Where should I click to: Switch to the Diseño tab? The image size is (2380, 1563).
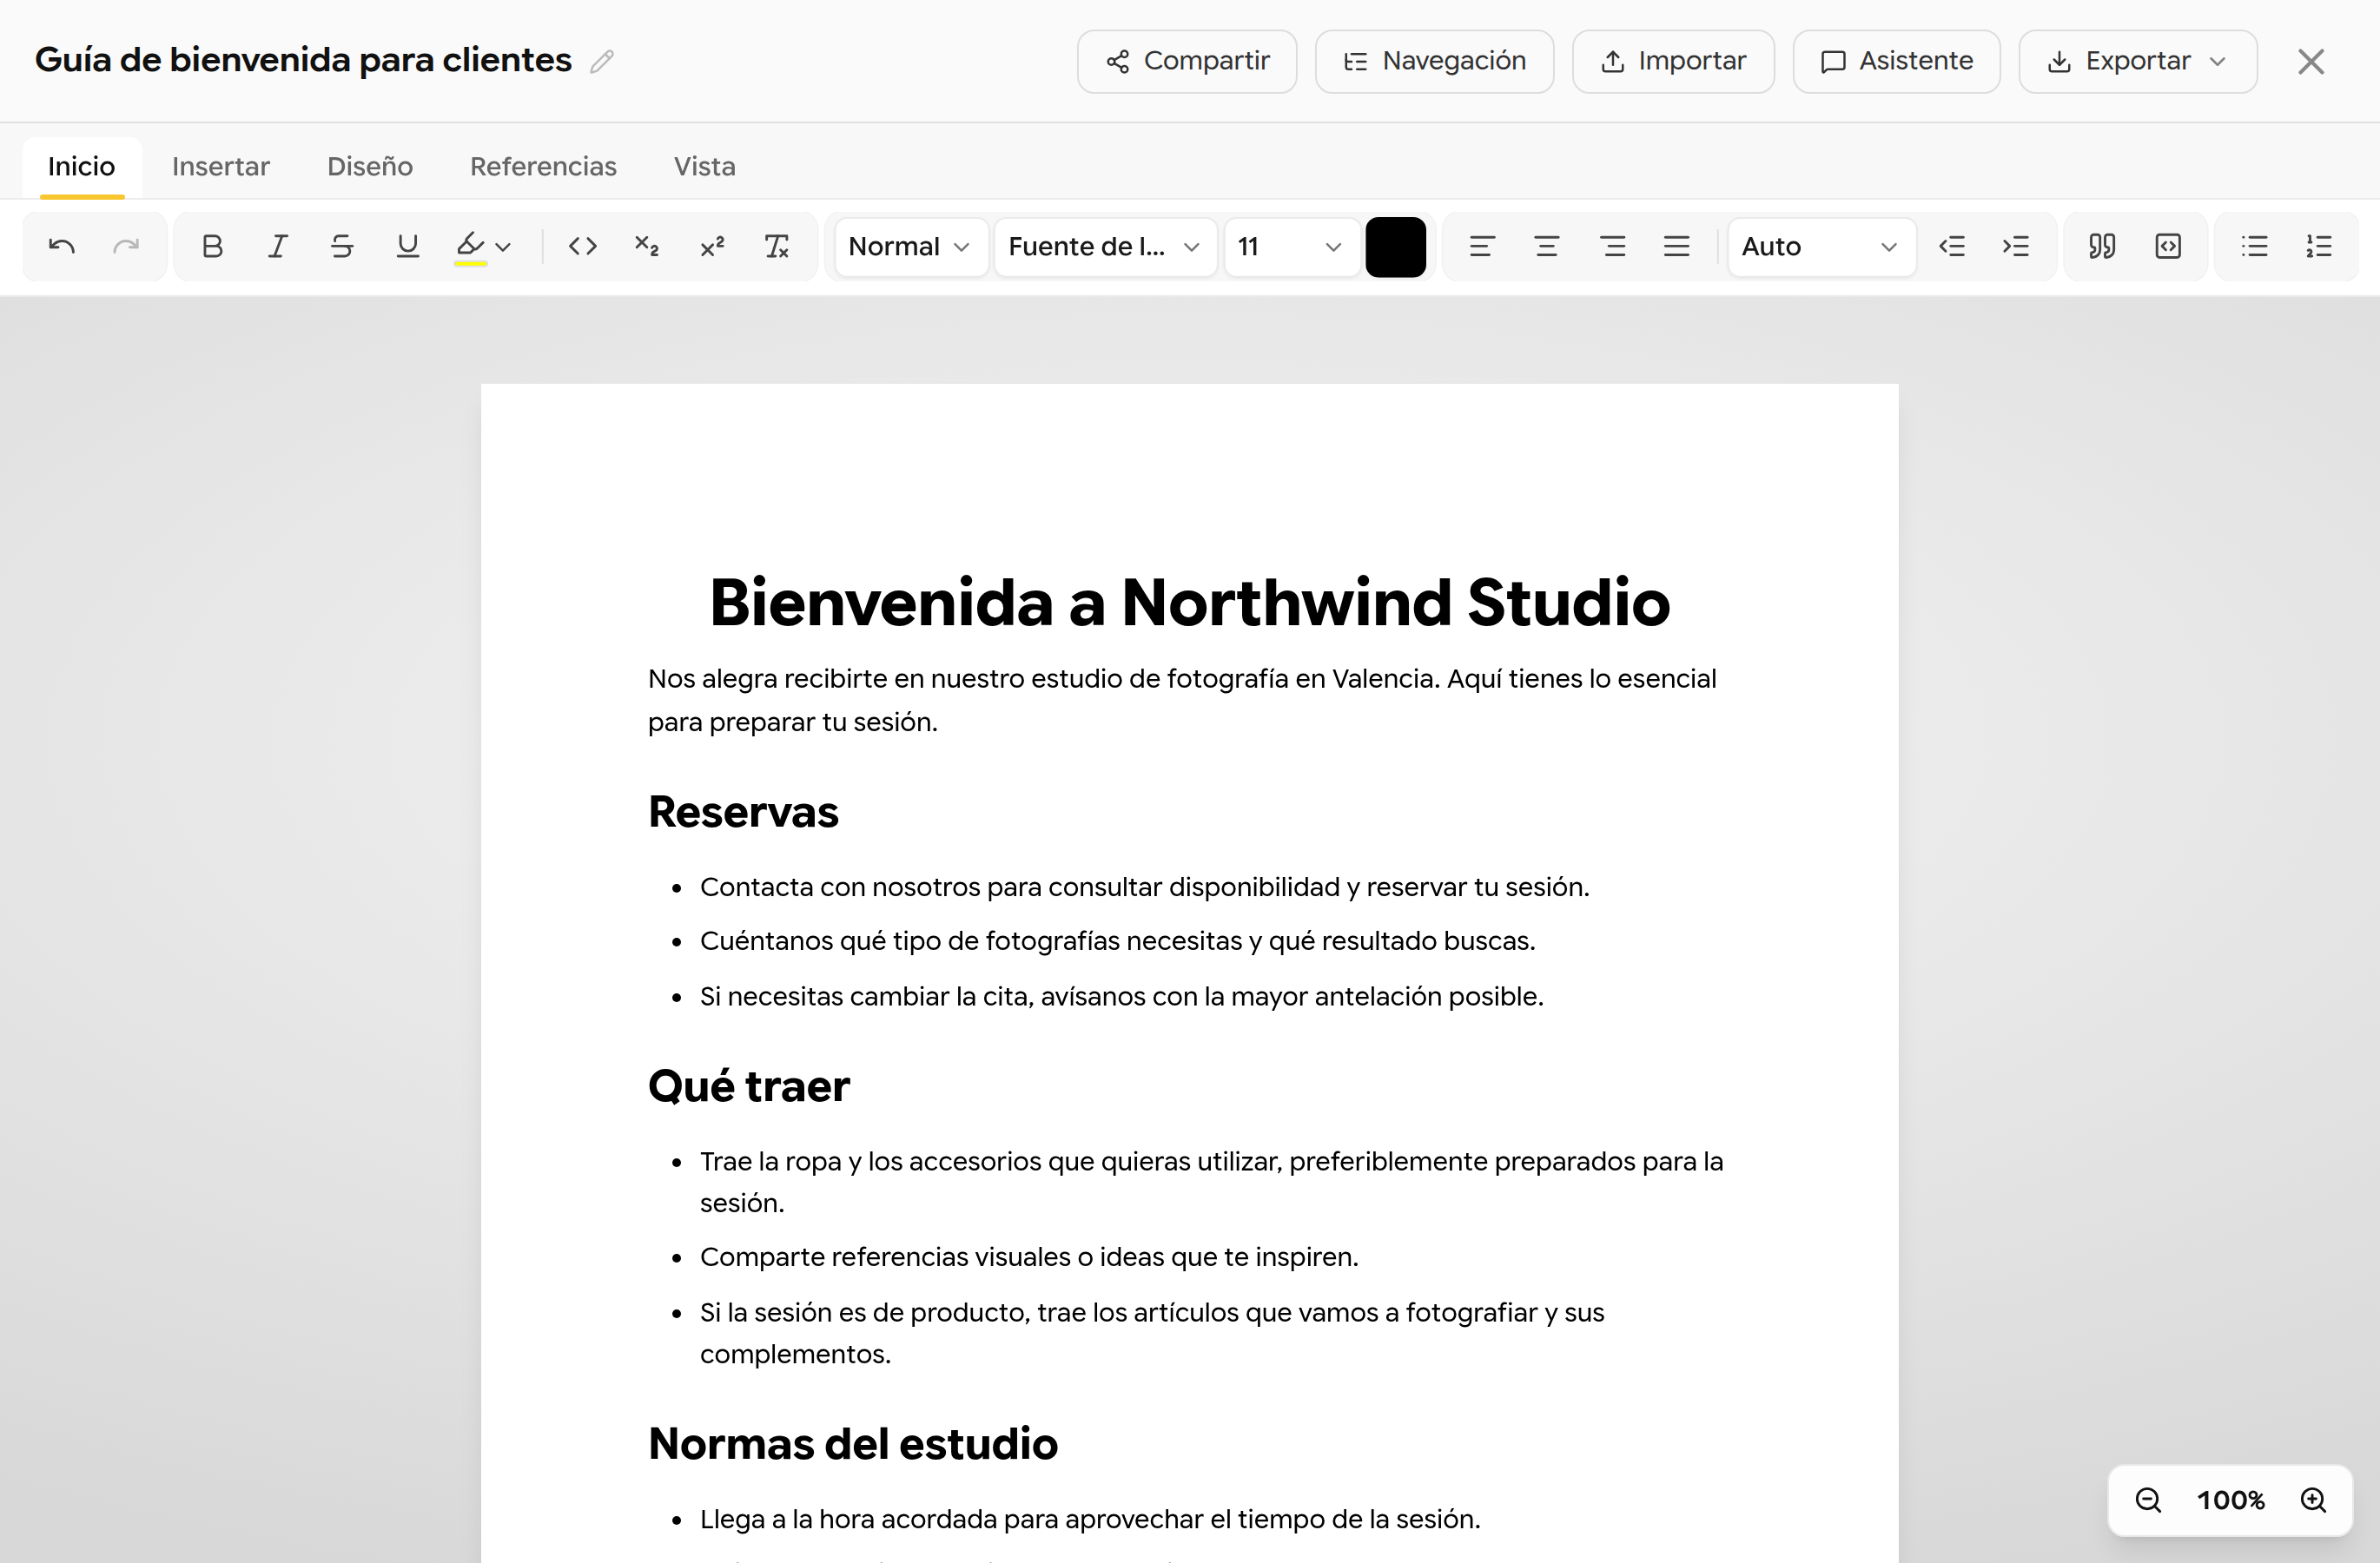(x=370, y=167)
